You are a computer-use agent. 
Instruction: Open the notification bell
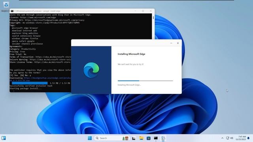coord(249,138)
